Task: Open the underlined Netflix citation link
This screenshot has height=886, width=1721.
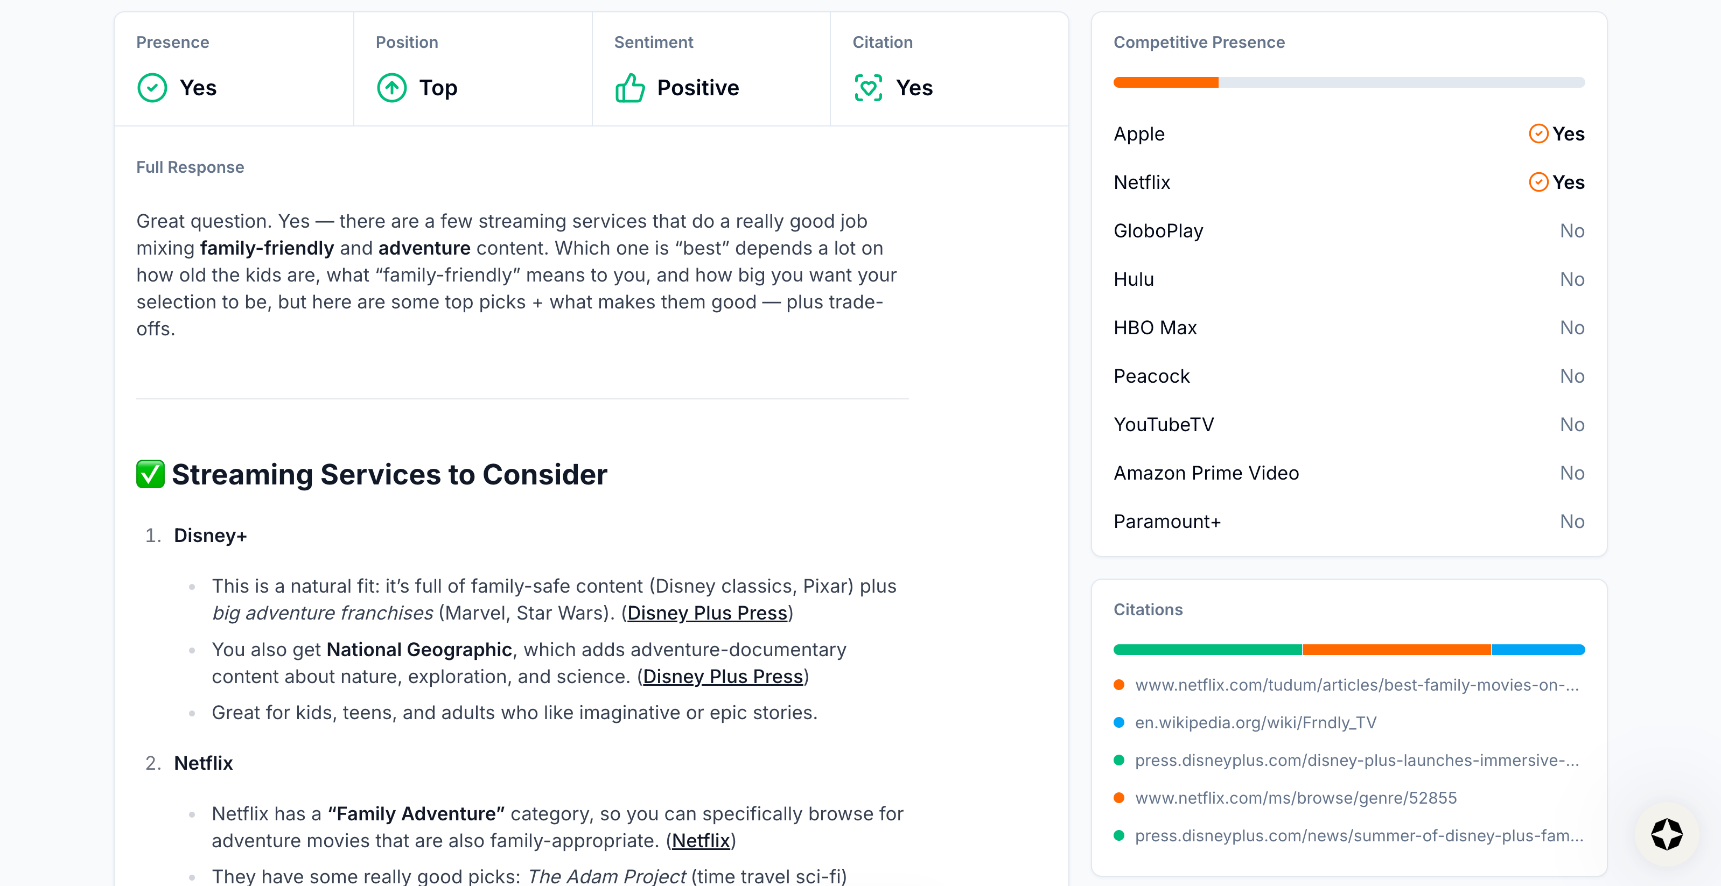Action: coord(701,841)
